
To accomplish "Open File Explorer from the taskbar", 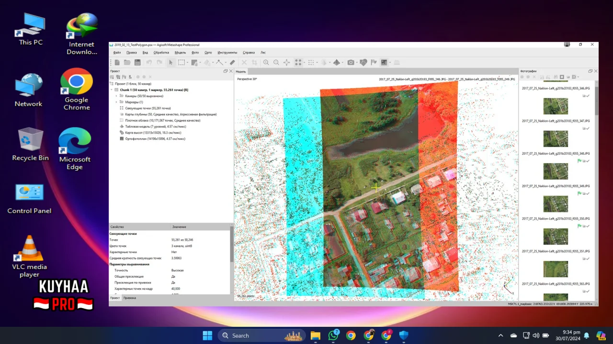I will point(315,335).
